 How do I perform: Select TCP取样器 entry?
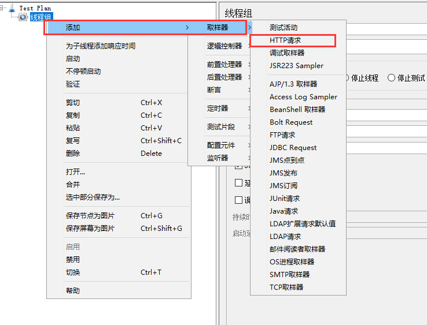(x=298, y=287)
